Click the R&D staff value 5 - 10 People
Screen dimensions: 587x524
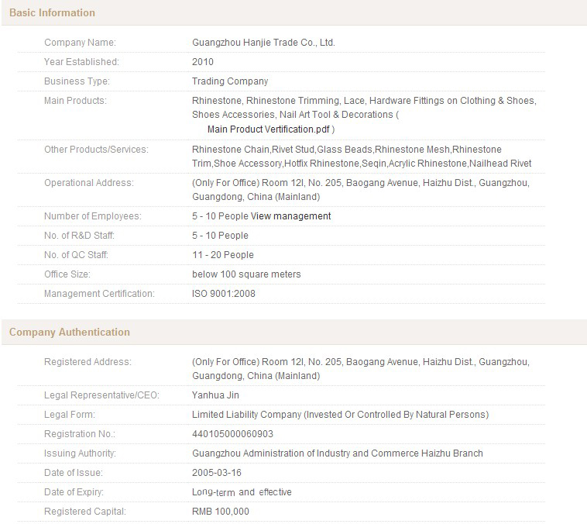click(220, 236)
